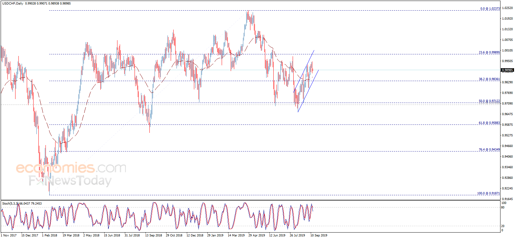
Task: Click the 0.96475 price axis value
Action: (507, 114)
